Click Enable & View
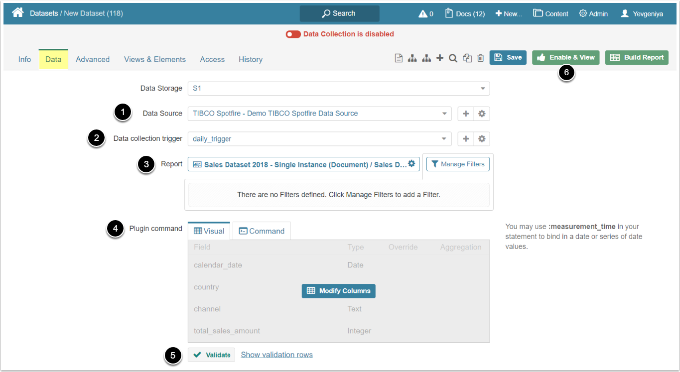The height and width of the screenshot is (372, 680). tap(566, 57)
